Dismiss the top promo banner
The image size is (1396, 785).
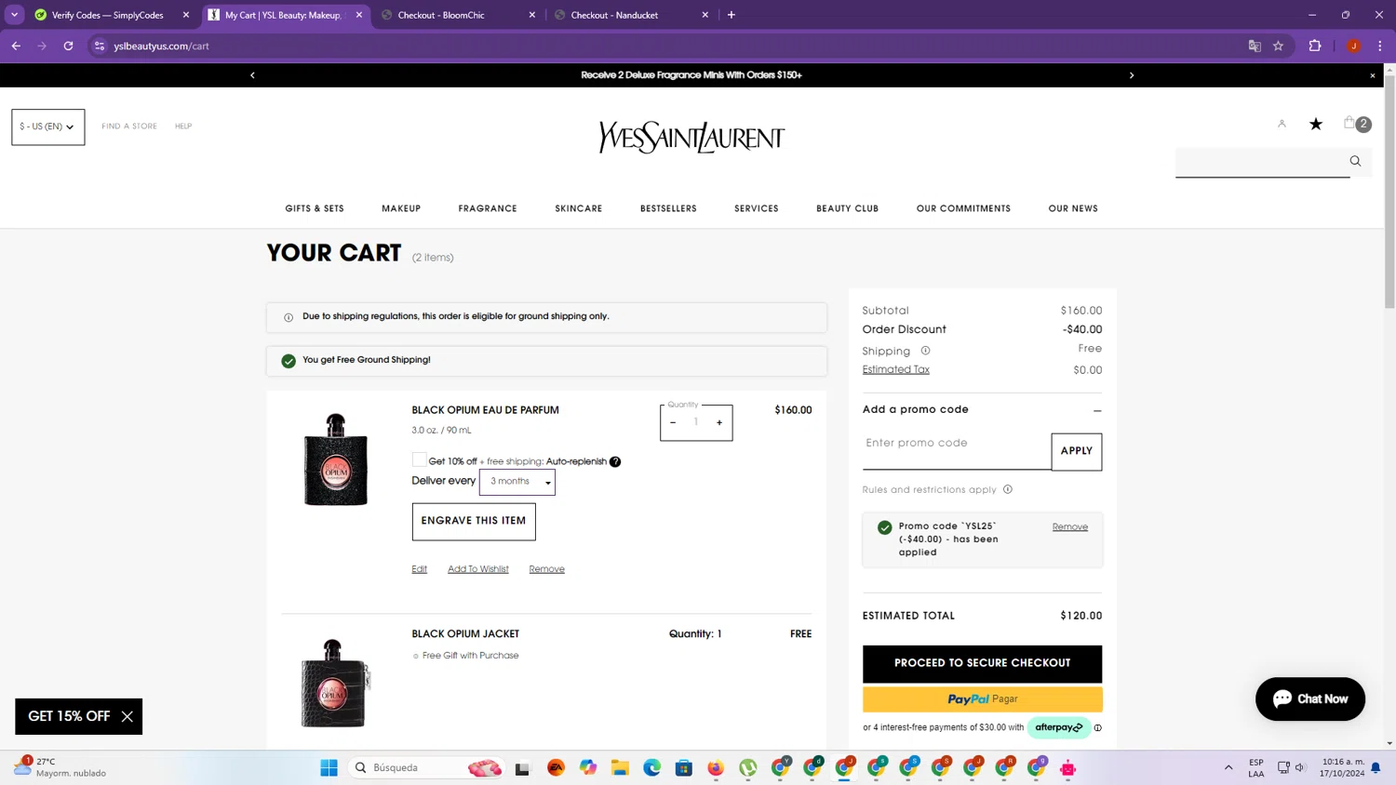tap(1372, 75)
